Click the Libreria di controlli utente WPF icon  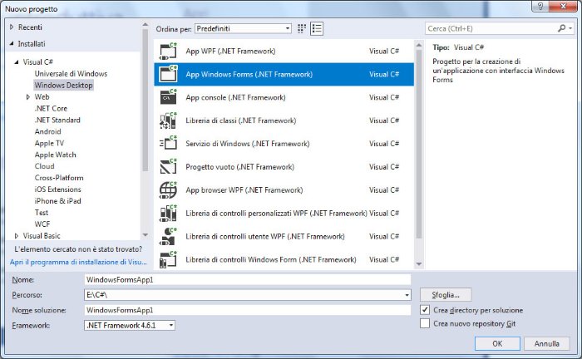[168, 236]
